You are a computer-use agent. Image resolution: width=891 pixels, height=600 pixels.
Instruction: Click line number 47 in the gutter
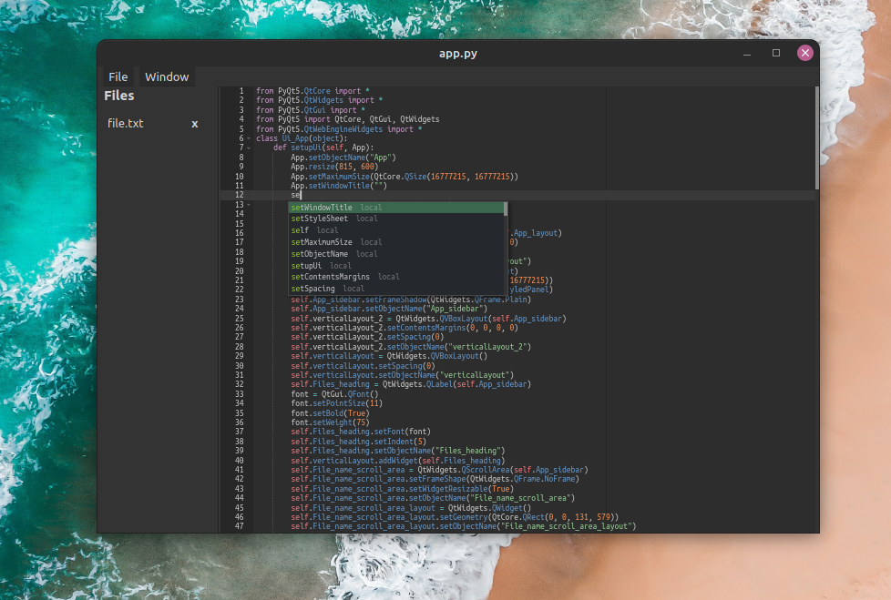click(240, 526)
